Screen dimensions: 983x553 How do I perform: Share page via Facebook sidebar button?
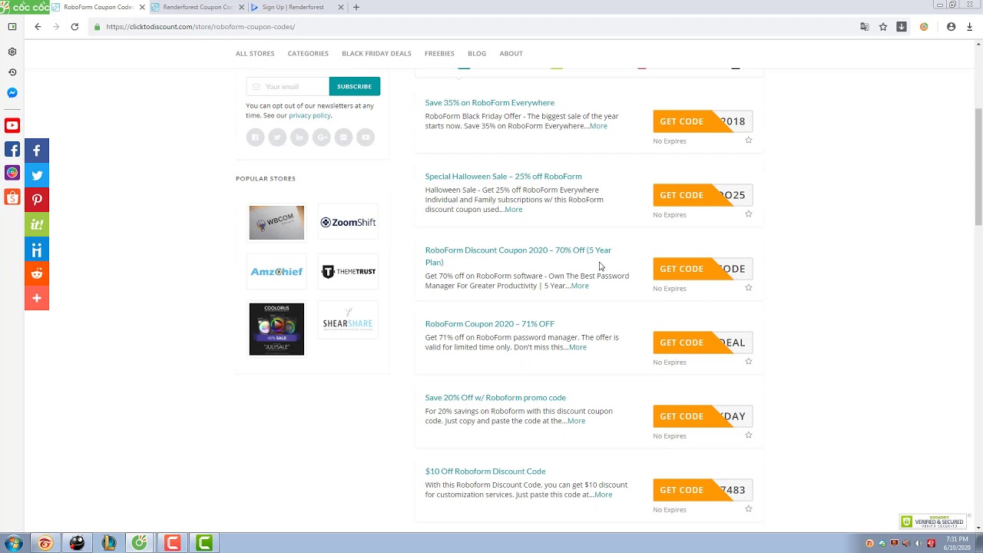coord(37,151)
